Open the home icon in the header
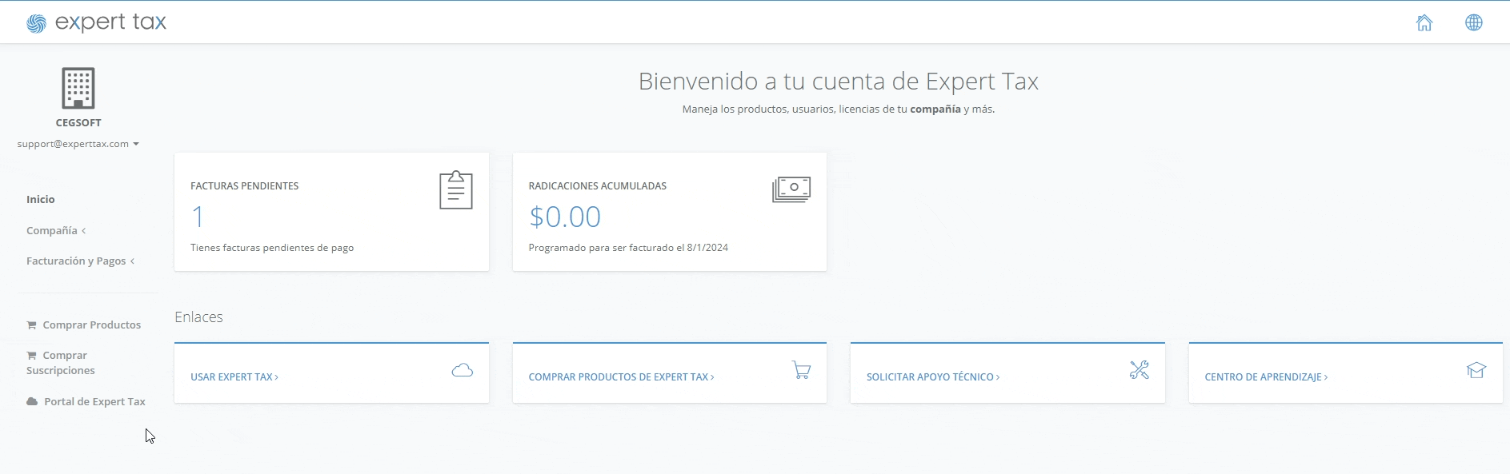The height and width of the screenshot is (474, 1510). tap(1424, 22)
